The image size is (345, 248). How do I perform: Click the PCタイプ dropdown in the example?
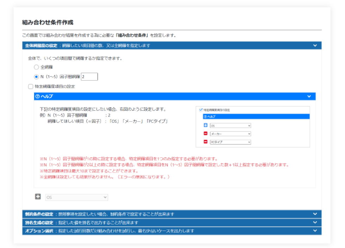(x=230, y=142)
